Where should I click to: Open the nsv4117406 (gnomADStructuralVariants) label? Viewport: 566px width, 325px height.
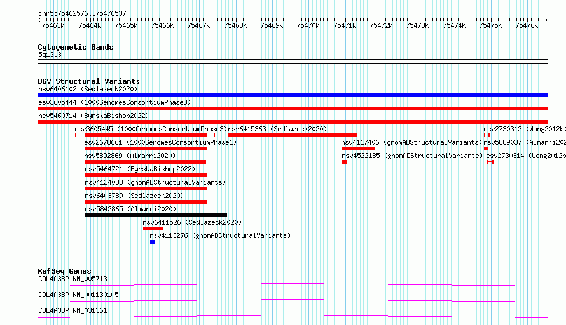(x=411, y=142)
